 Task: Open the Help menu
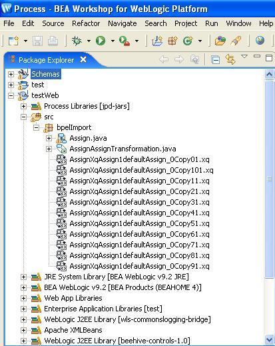(x=266, y=23)
